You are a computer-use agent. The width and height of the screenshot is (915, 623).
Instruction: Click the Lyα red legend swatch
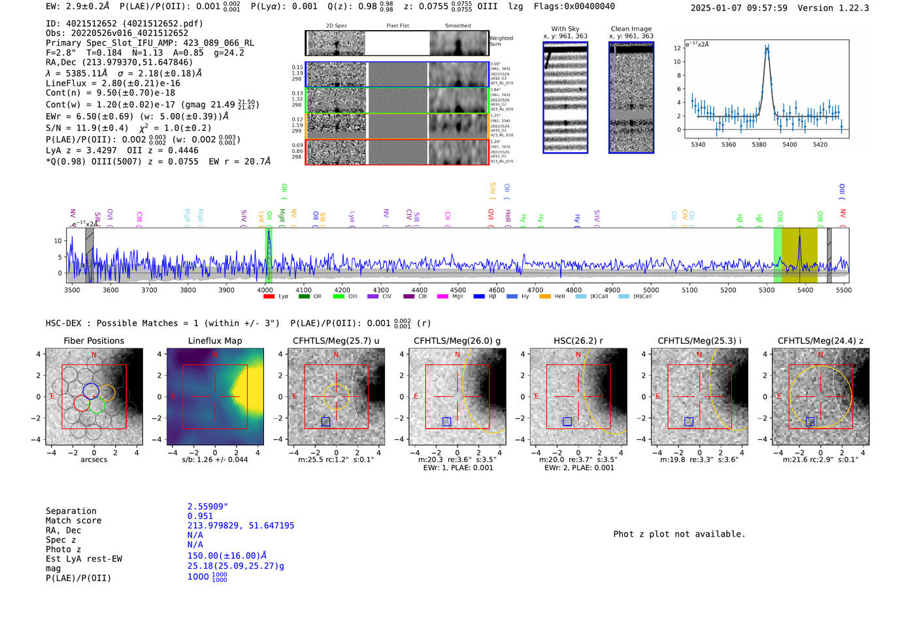point(268,297)
